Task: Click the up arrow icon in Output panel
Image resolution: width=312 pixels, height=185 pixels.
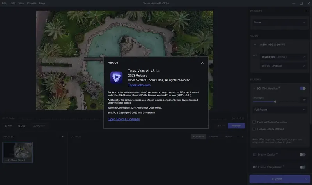Action: click(242, 137)
